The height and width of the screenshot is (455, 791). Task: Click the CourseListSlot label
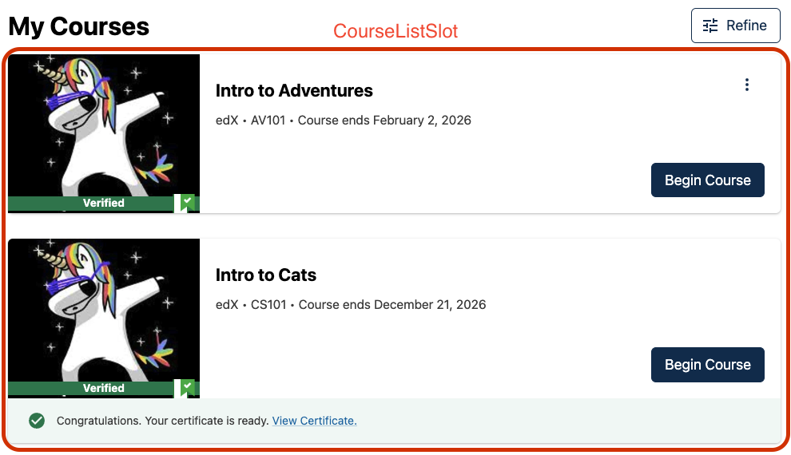tap(395, 31)
